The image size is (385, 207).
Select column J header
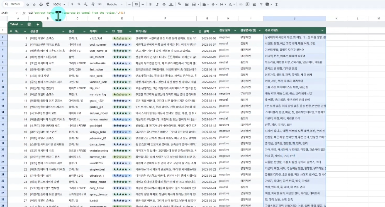(295, 18)
